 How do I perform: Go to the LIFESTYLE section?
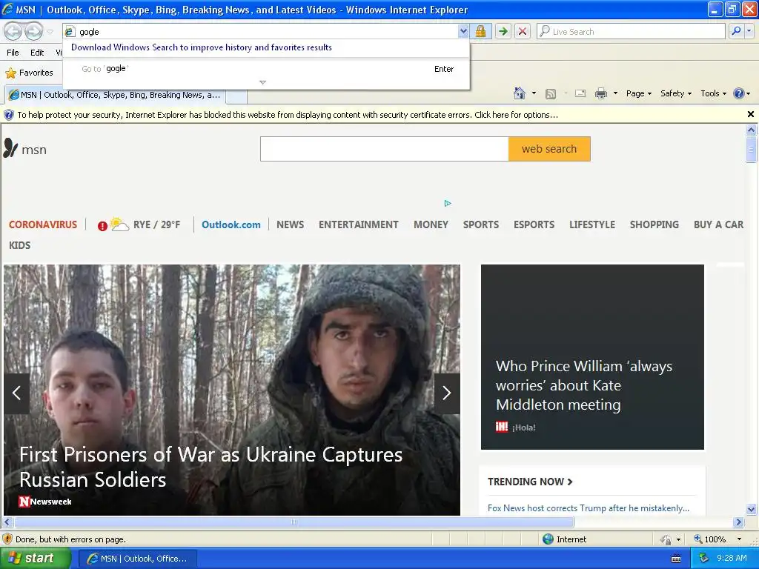coord(592,224)
